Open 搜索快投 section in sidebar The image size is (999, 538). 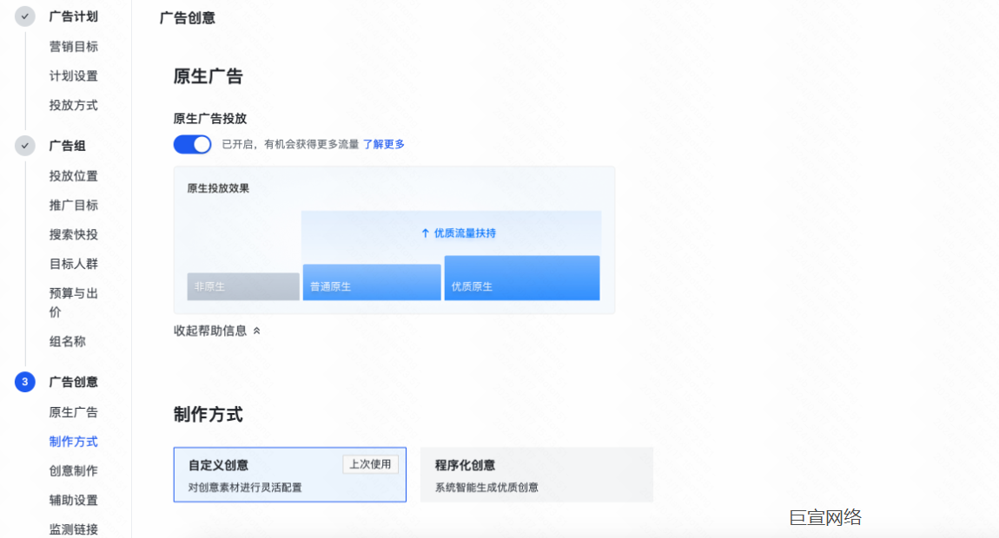pyautogui.click(x=74, y=234)
